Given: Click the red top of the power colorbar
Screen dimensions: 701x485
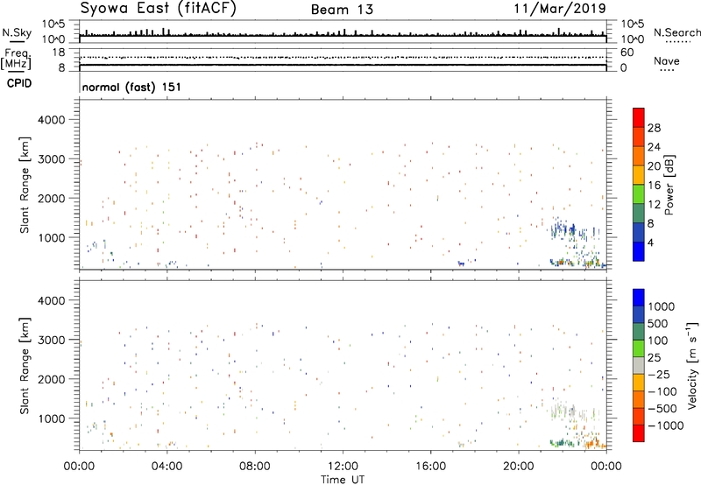Looking at the screenshot, I should [x=639, y=117].
